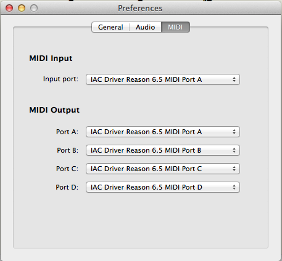Minimize Preferences using the yellow button
The height and width of the screenshot is (261, 282).
click(22, 8)
